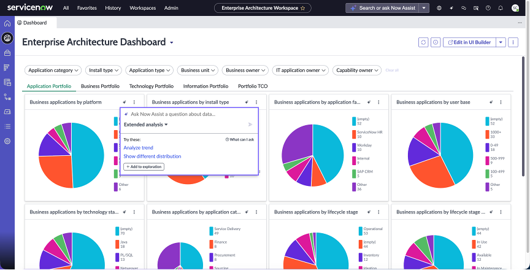
Task: Click the refresh dashboard icon button
Action: tap(423, 42)
